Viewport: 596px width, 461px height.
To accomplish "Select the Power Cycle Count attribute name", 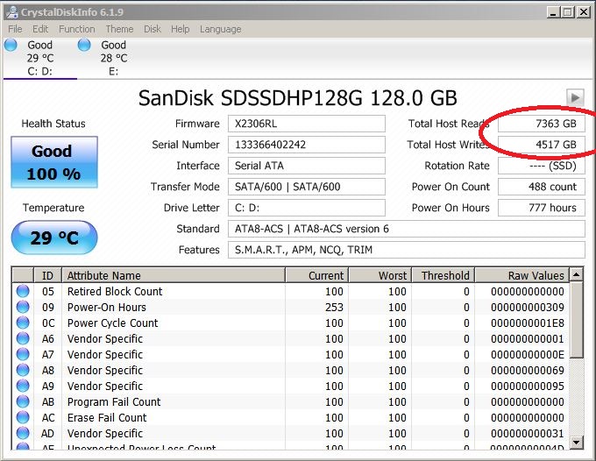I will [x=112, y=323].
